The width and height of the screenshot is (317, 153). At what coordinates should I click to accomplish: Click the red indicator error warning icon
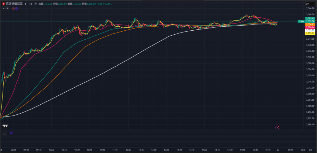point(13,9)
